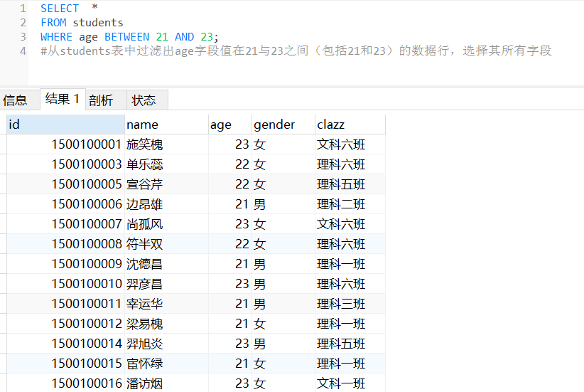Click name cell 梁易槐
This screenshot has height=392, width=584.
click(166, 324)
